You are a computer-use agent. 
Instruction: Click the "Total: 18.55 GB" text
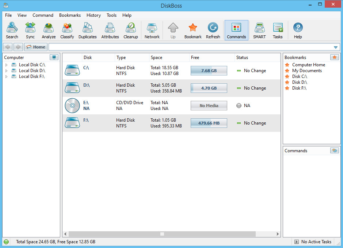pos(164,68)
